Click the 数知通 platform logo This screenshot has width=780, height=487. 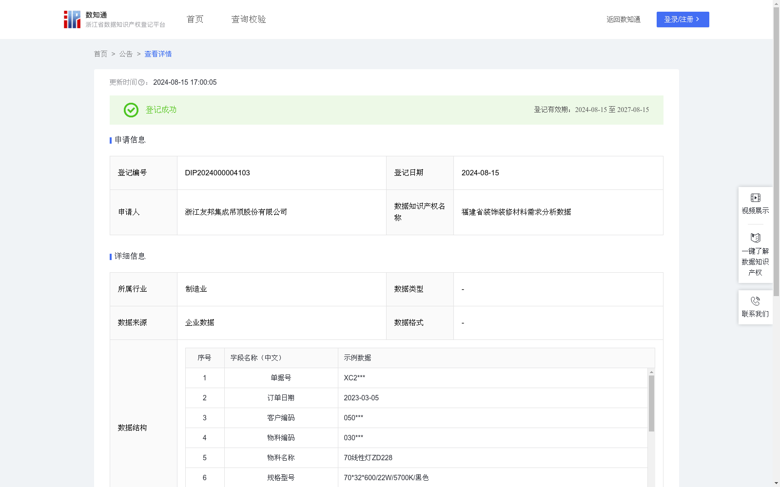coord(115,19)
